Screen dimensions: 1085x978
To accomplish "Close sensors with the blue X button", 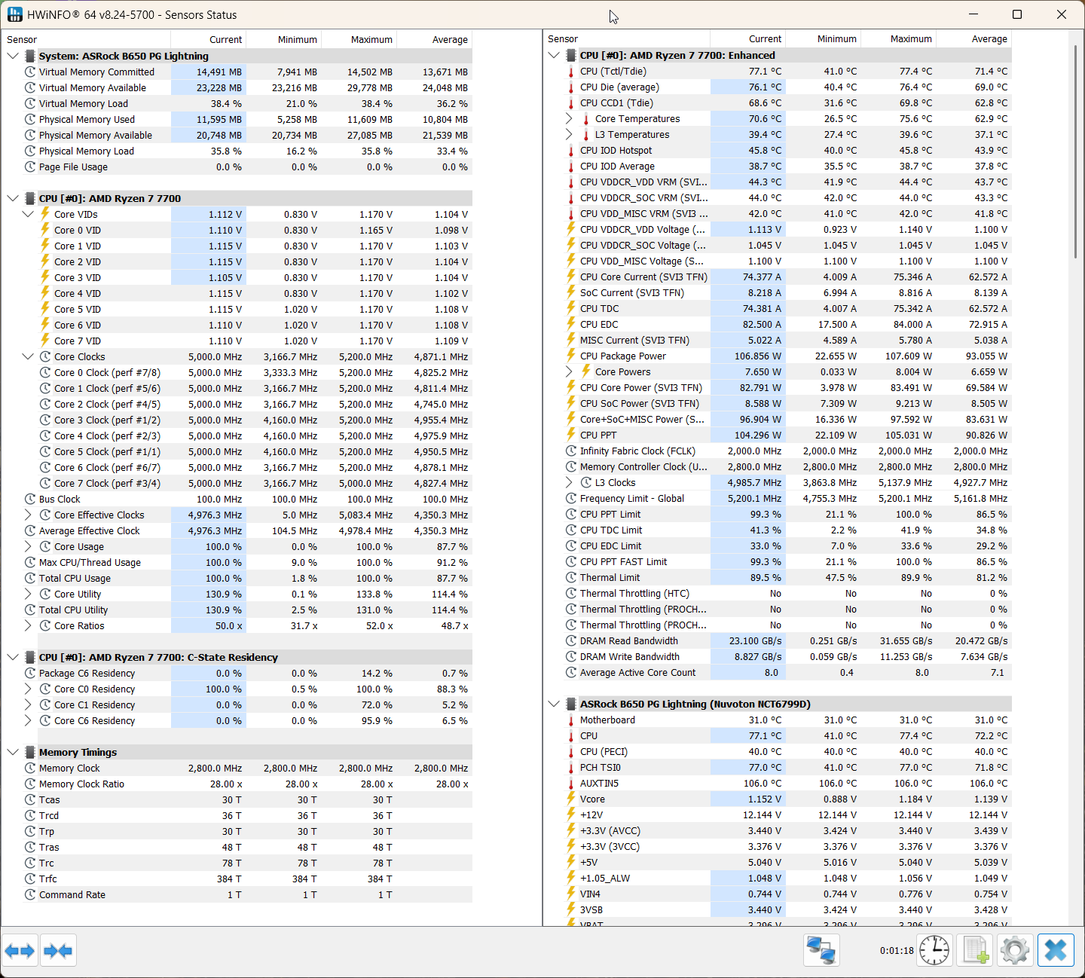I will coord(1056,951).
